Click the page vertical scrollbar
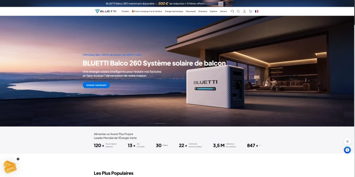355x177 pixels. click(354, 88)
